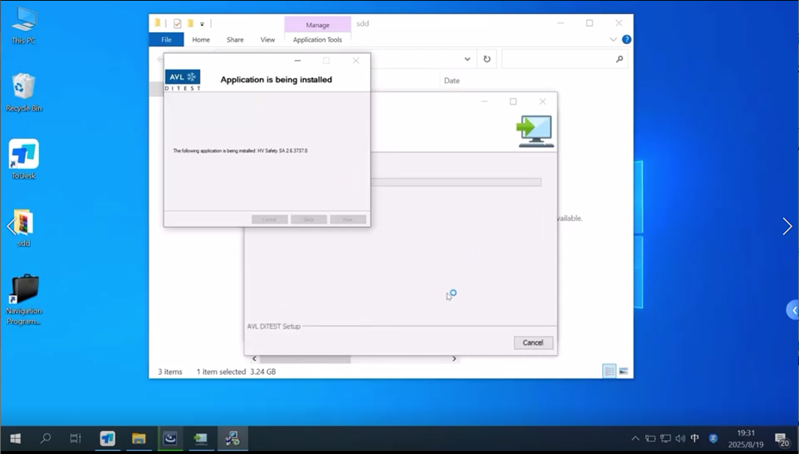The image size is (799, 454).
Task: Click the AVL DITEST logo
Action: click(182, 80)
